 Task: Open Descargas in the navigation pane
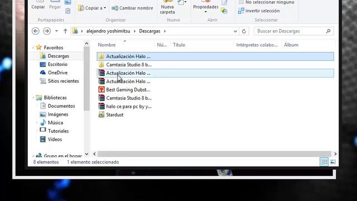[58, 56]
